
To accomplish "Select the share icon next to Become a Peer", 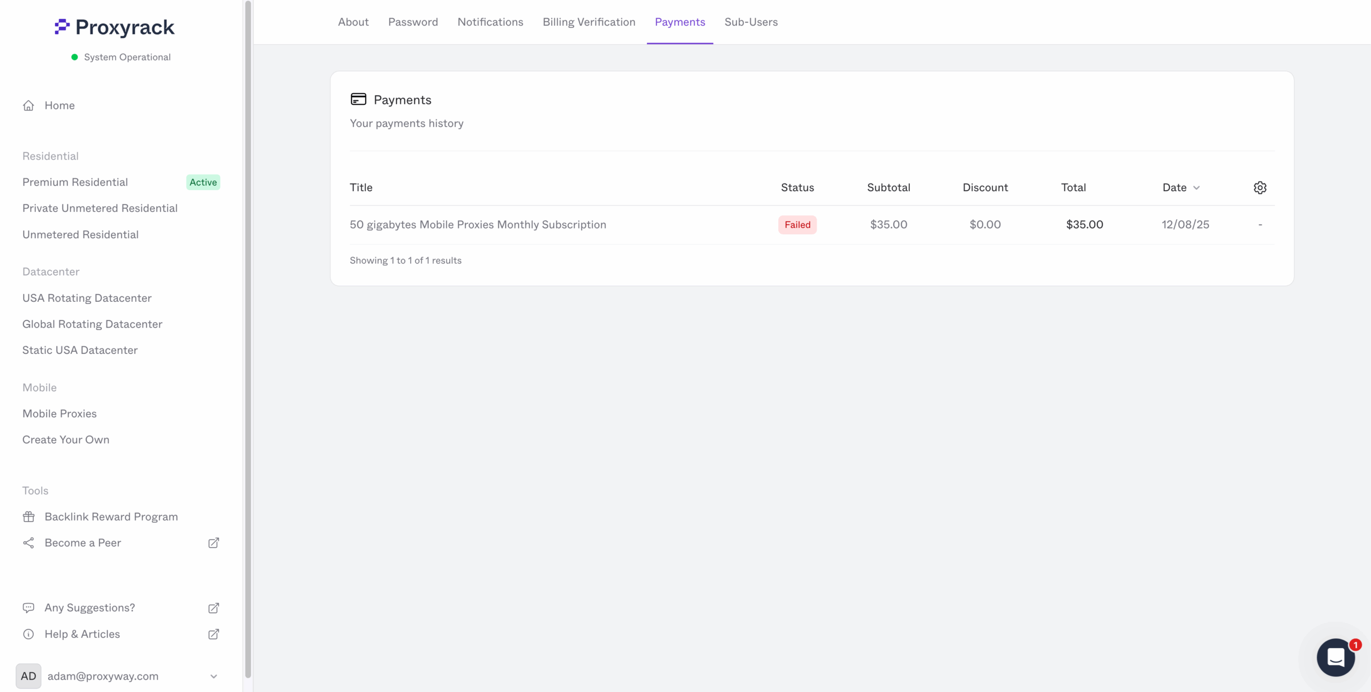I will 29,543.
